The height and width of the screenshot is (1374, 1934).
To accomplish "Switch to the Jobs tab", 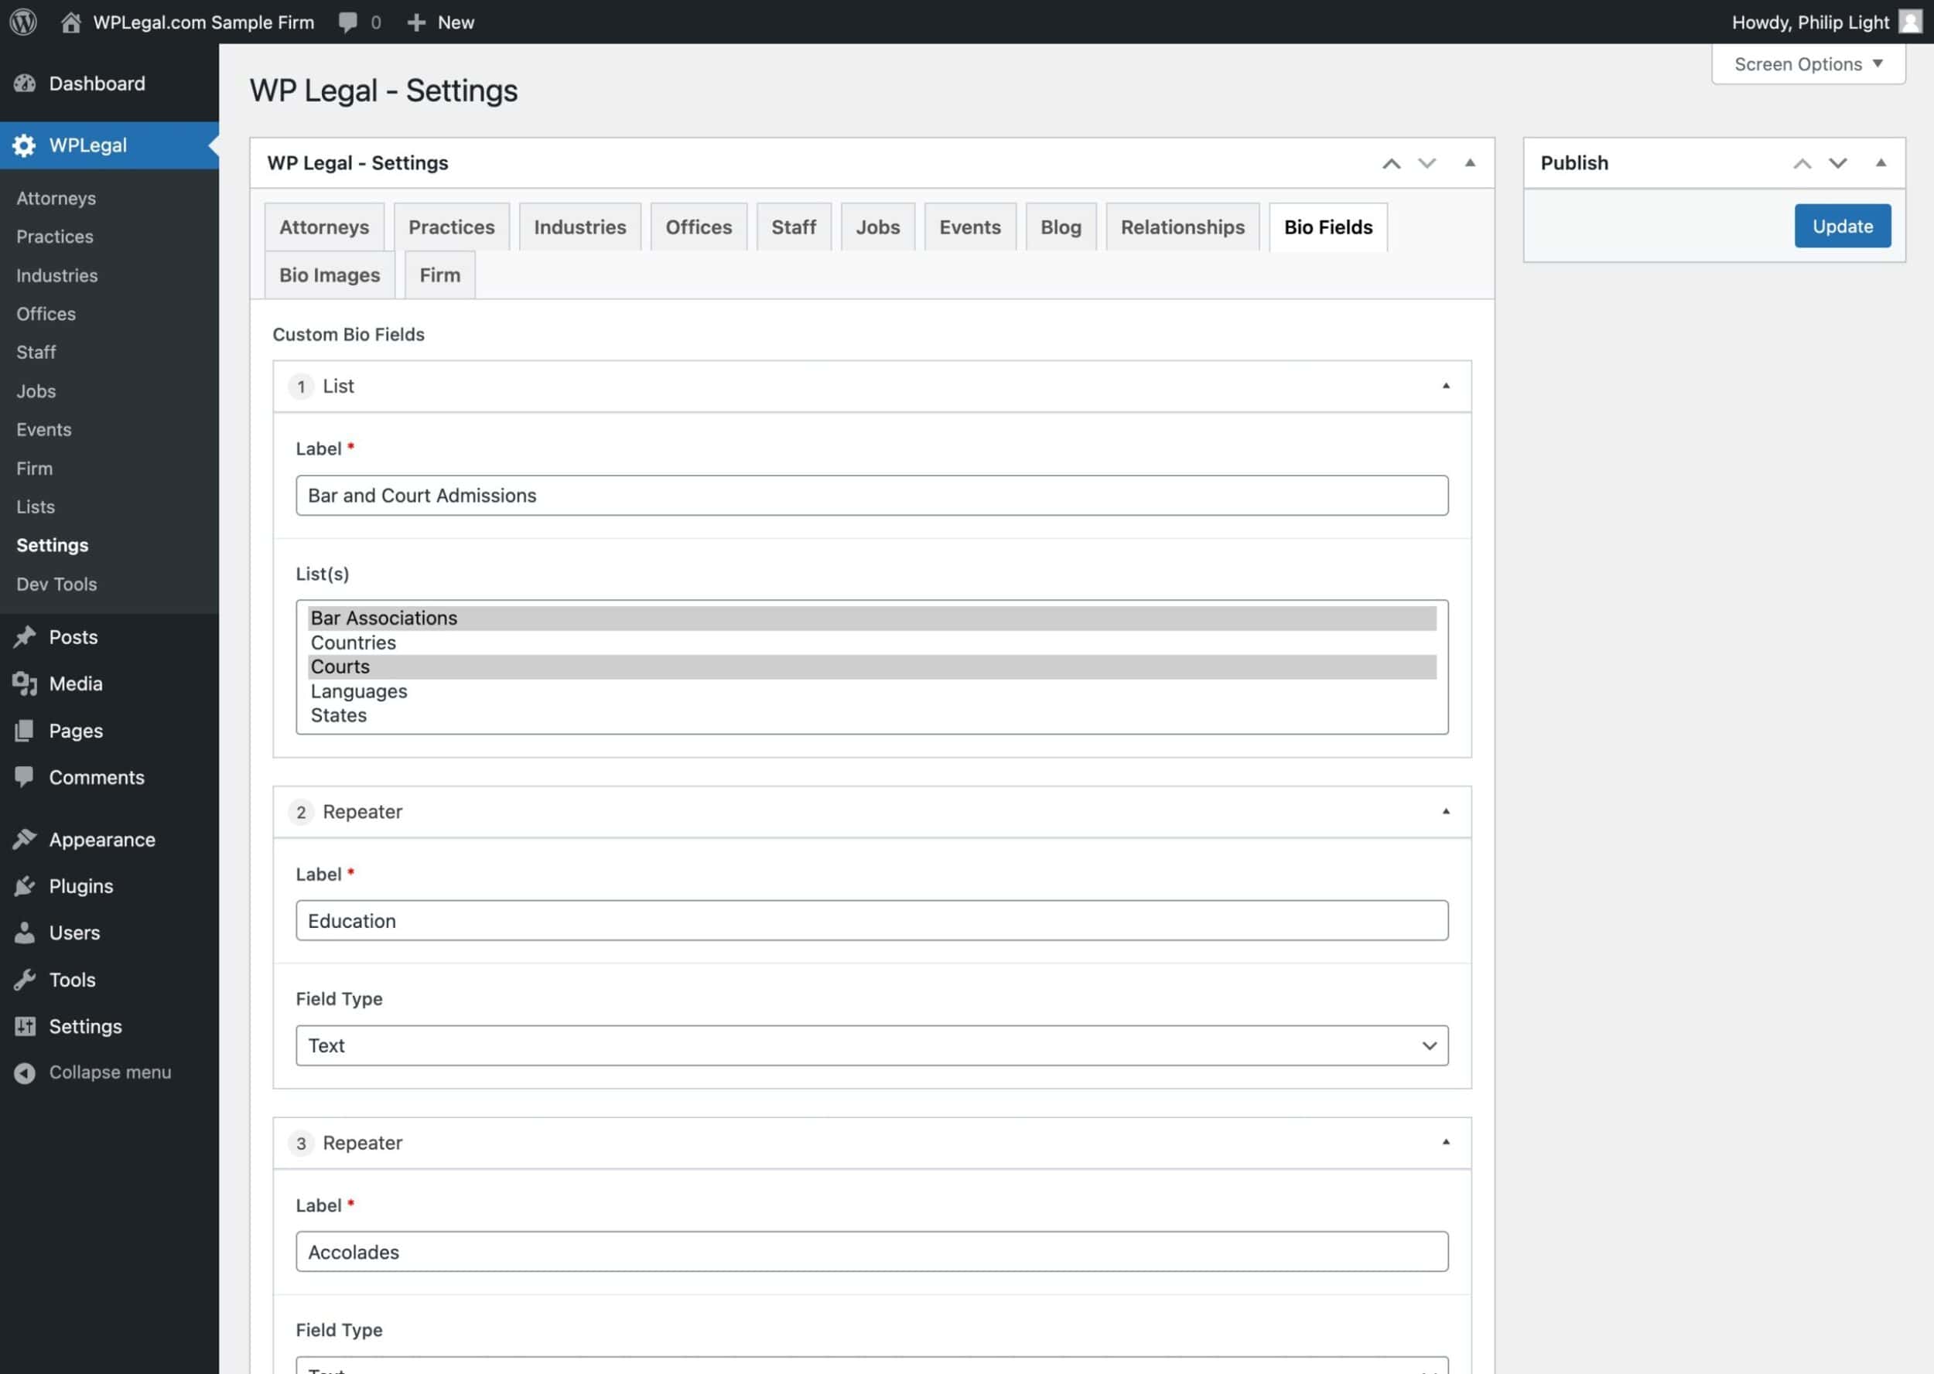I will 878,227.
